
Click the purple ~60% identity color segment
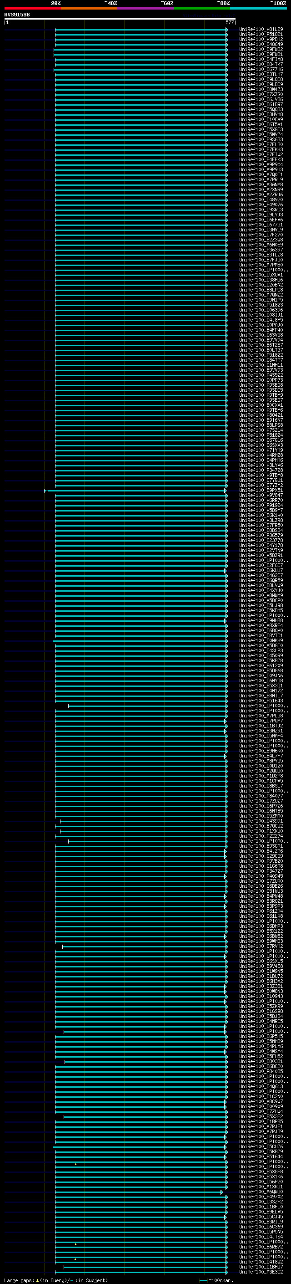point(146,8)
